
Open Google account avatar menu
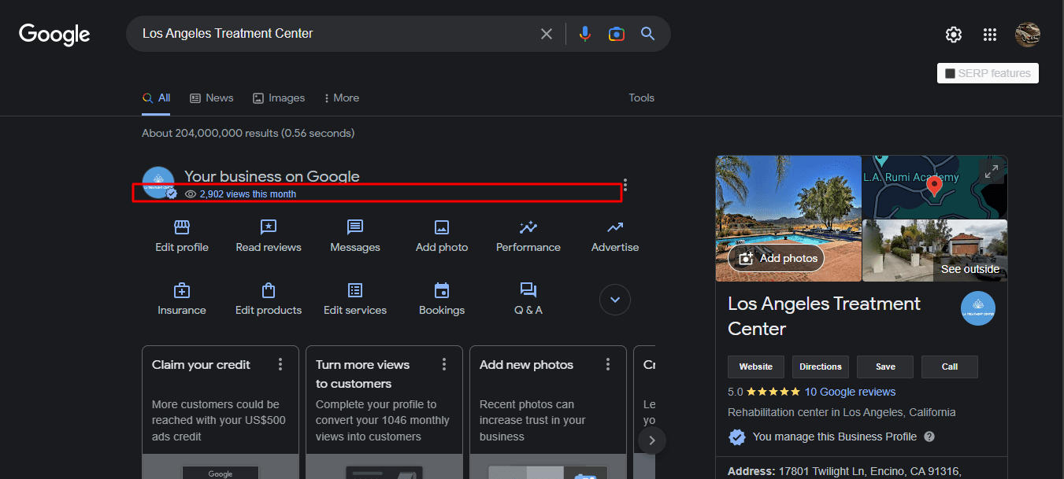[1028, 35]
